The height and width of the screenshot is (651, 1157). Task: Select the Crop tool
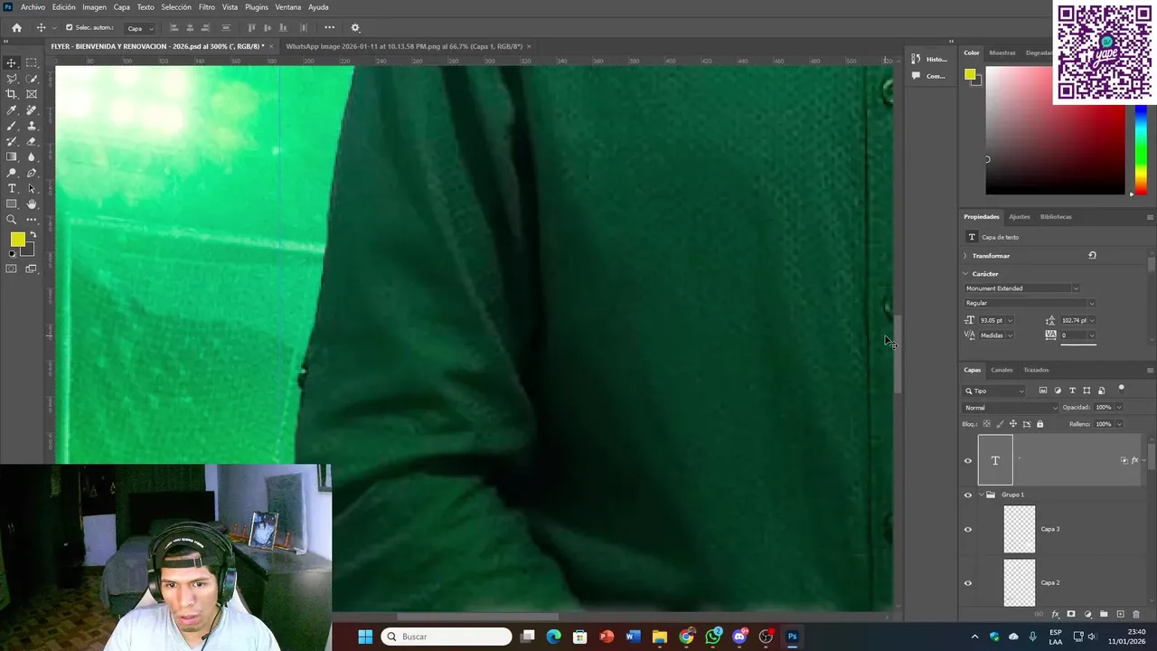12,94
